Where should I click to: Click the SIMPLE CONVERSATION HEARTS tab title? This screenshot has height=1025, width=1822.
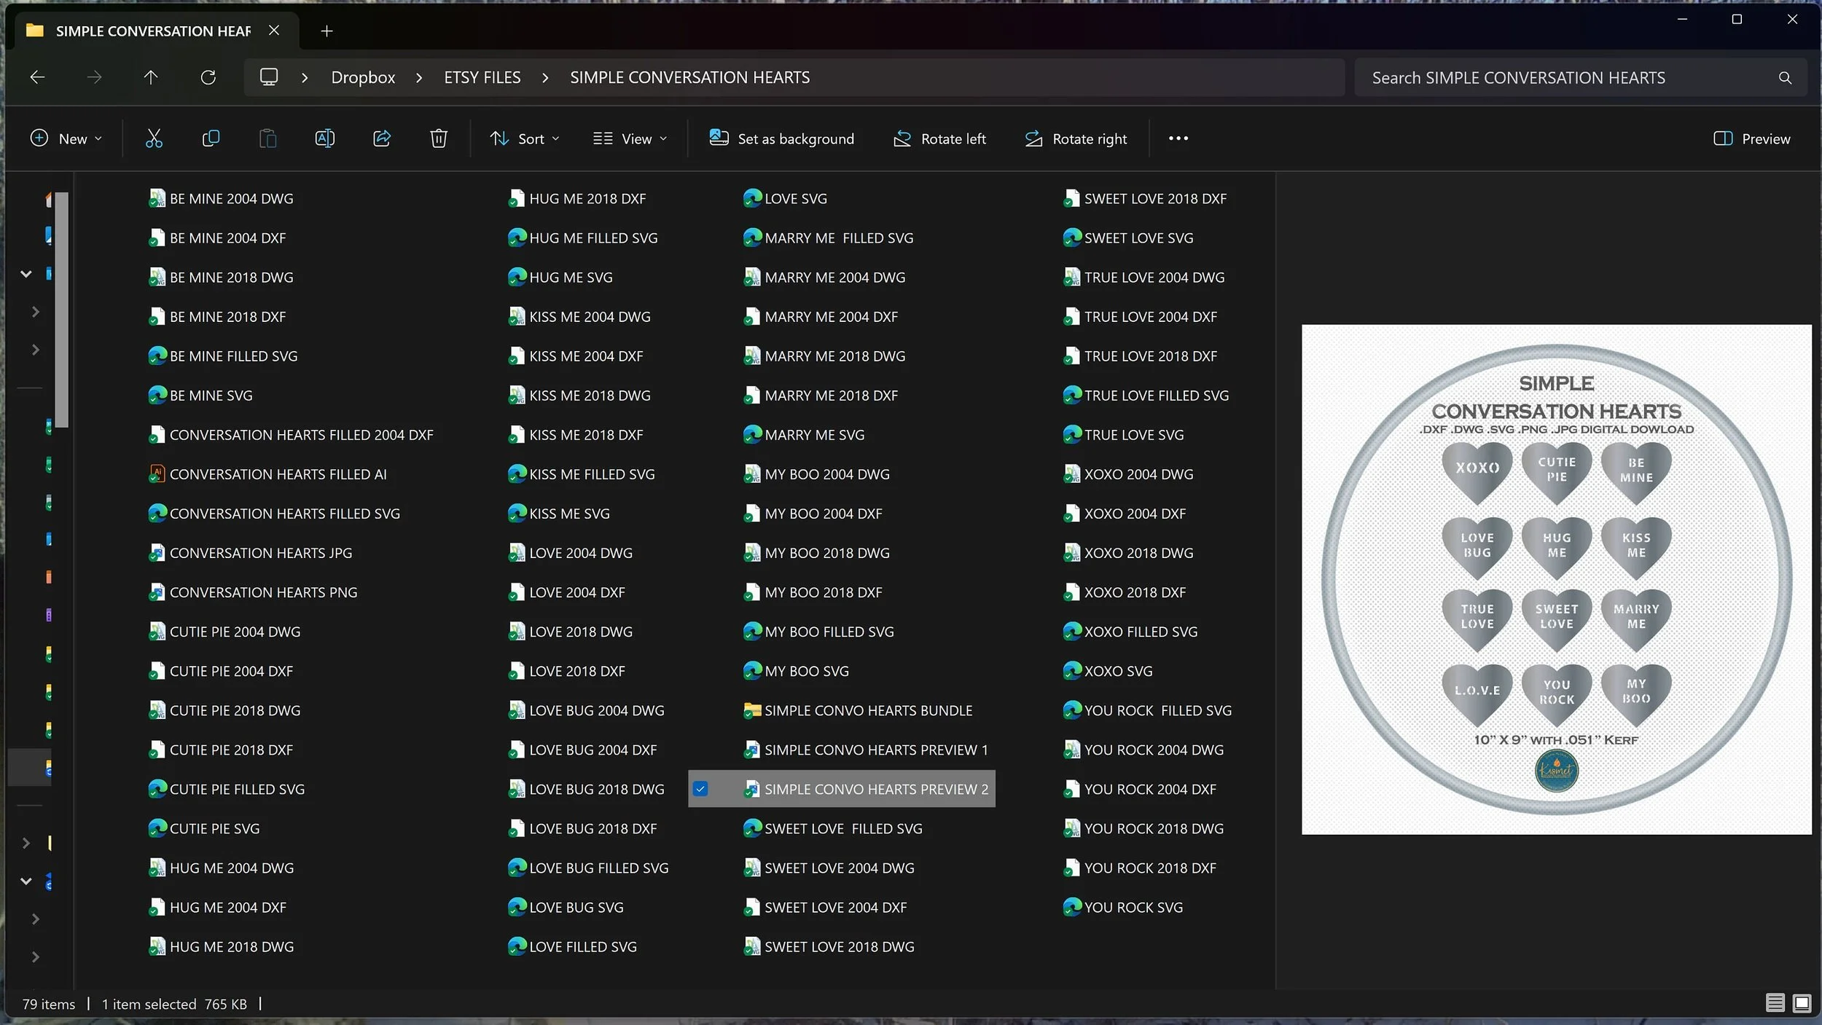pos(153,31)
